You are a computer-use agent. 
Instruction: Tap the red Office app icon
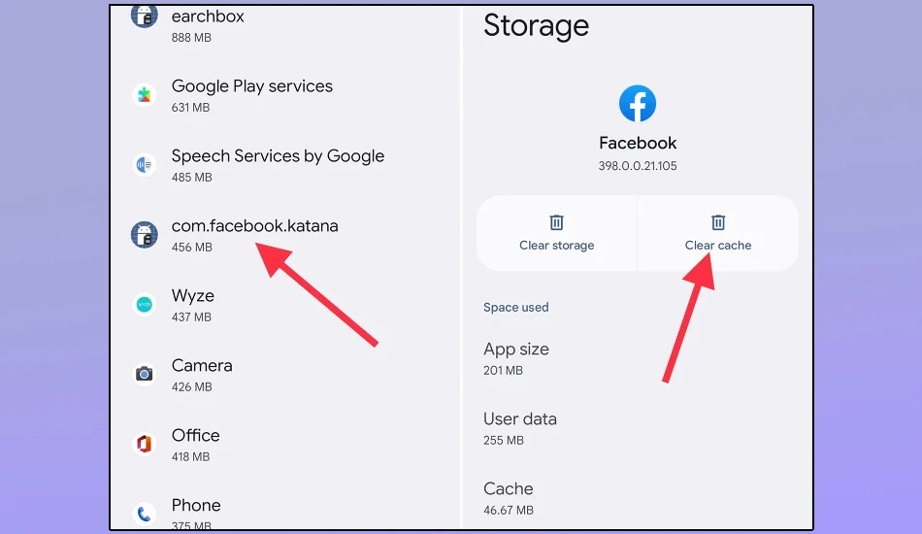[x=144, y=444]
